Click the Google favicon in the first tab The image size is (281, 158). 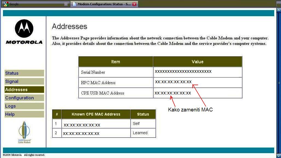pos(6,4)
